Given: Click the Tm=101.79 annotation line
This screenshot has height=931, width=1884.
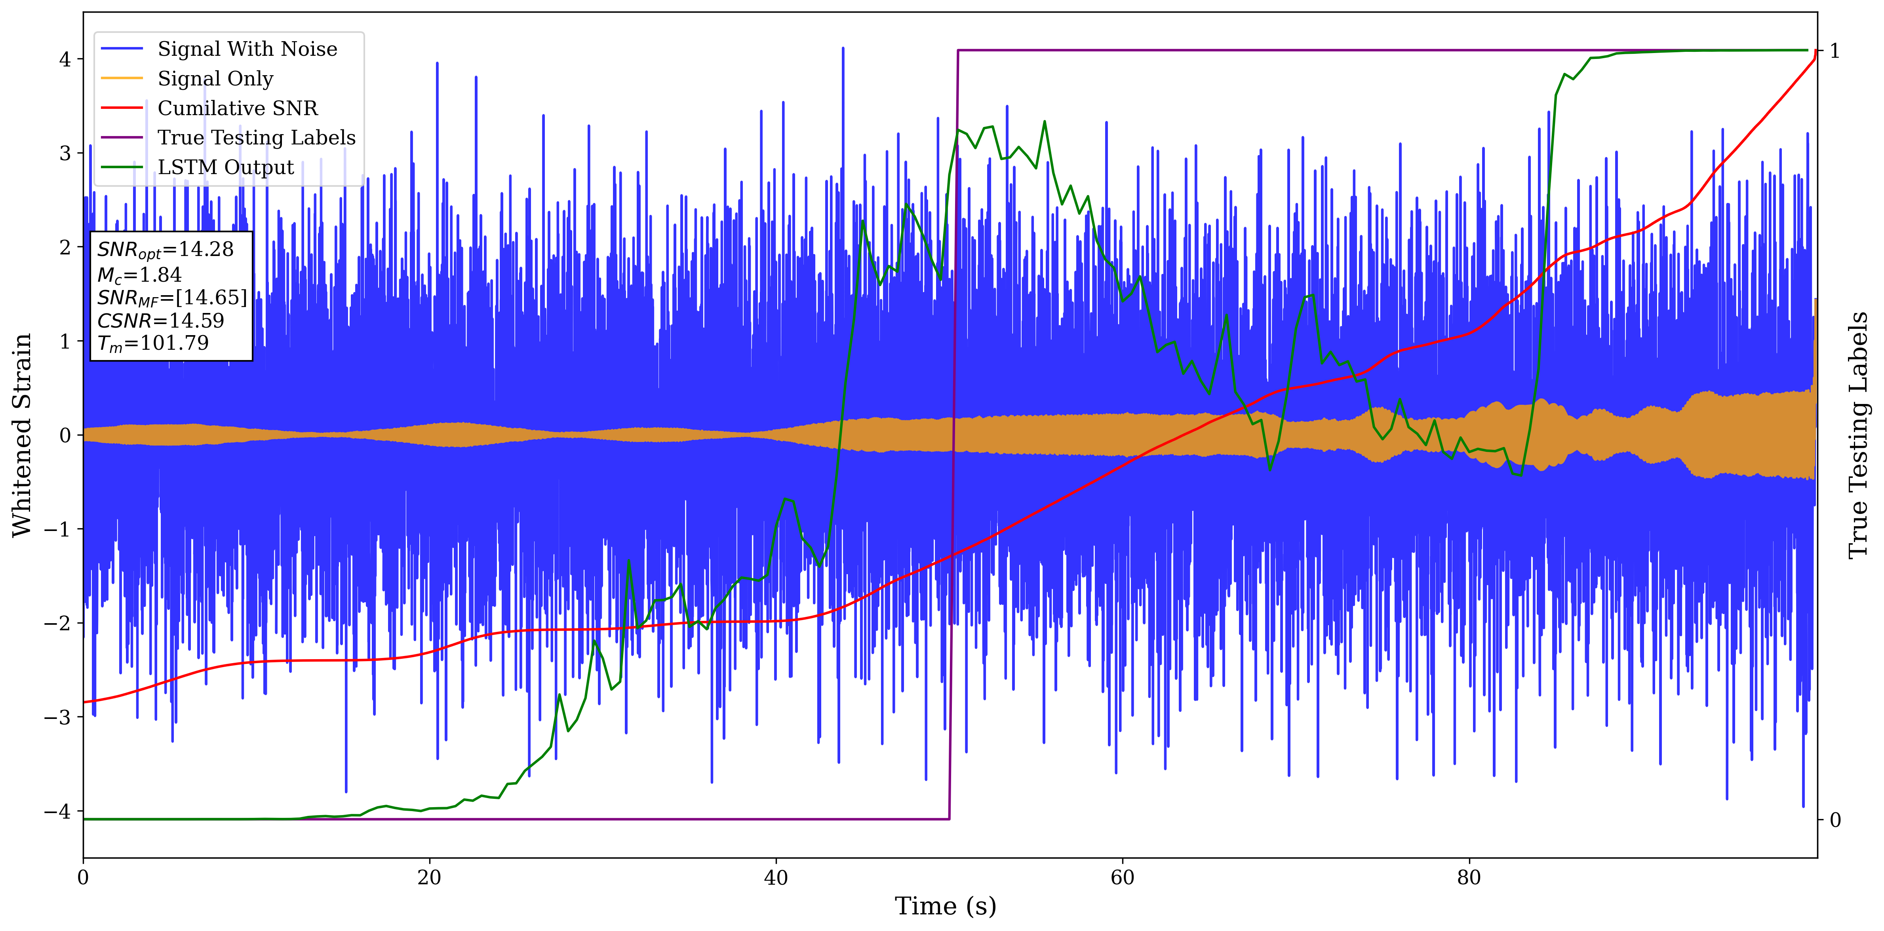Looking at the screenshot, I should coord(153,343).
